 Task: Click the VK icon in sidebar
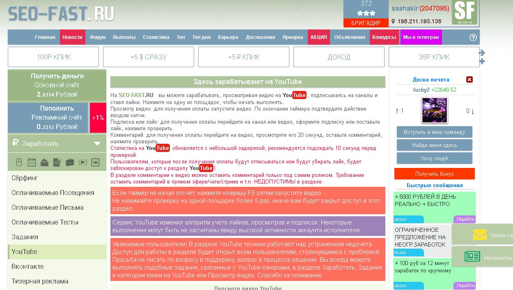pyautogui.click(x=96, y=163)
